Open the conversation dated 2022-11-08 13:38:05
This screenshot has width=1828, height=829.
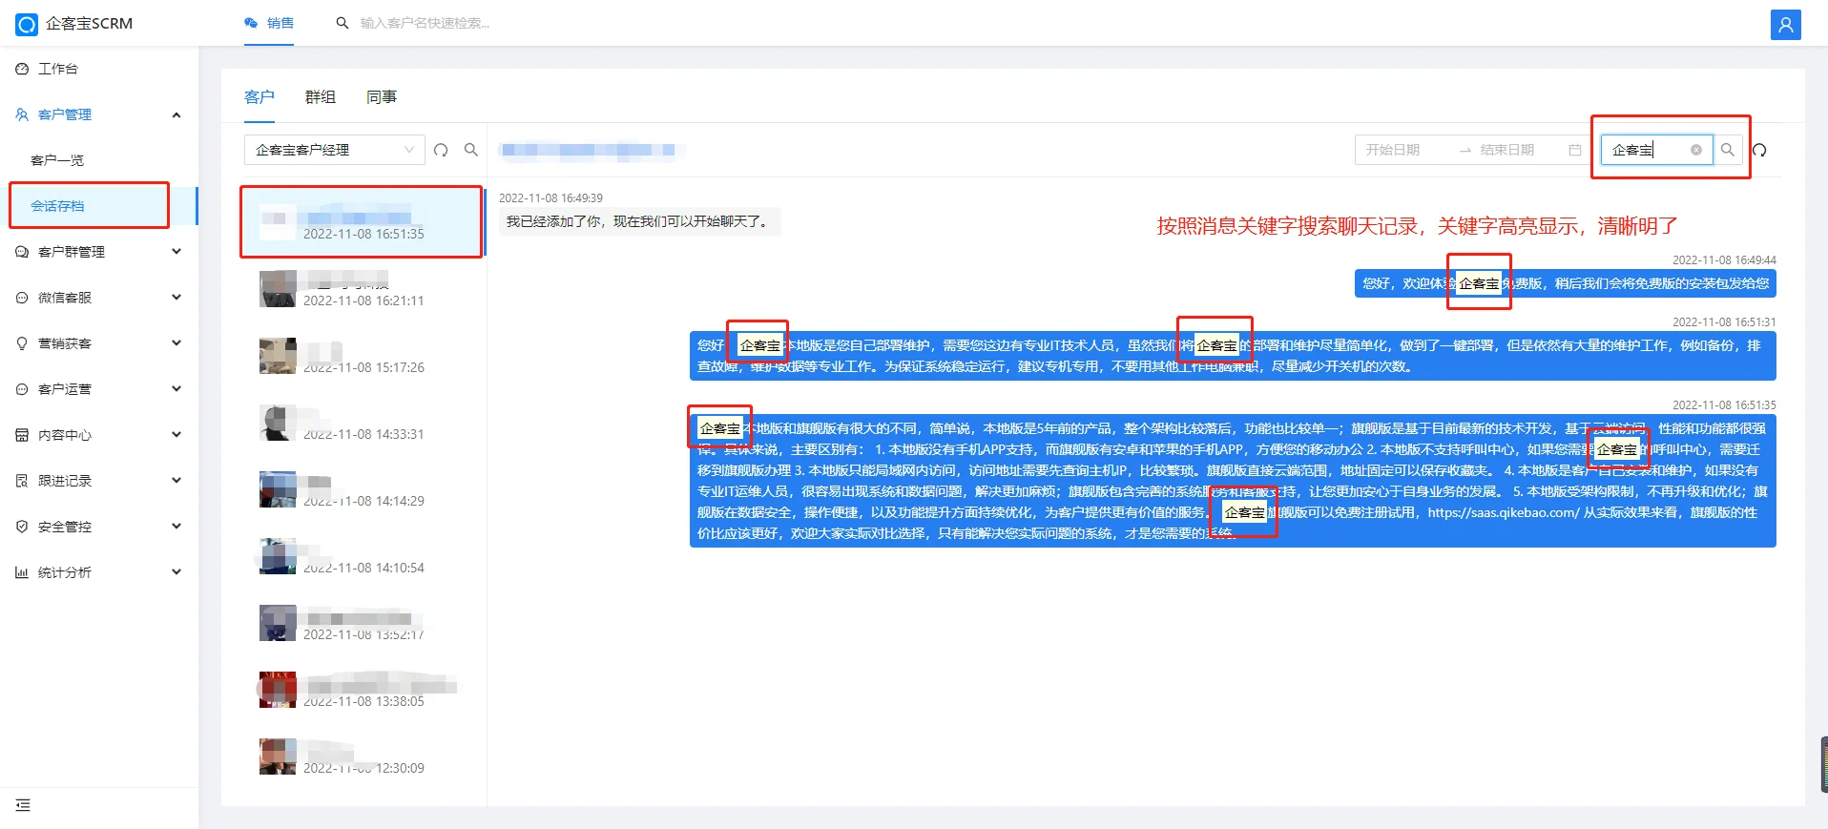point(362,690)
